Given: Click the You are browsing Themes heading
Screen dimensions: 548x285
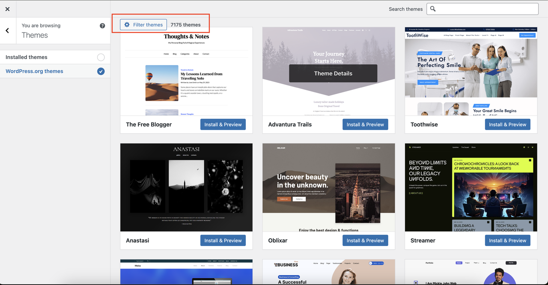Looking at the screenshot, I should (x=41, y=31).
